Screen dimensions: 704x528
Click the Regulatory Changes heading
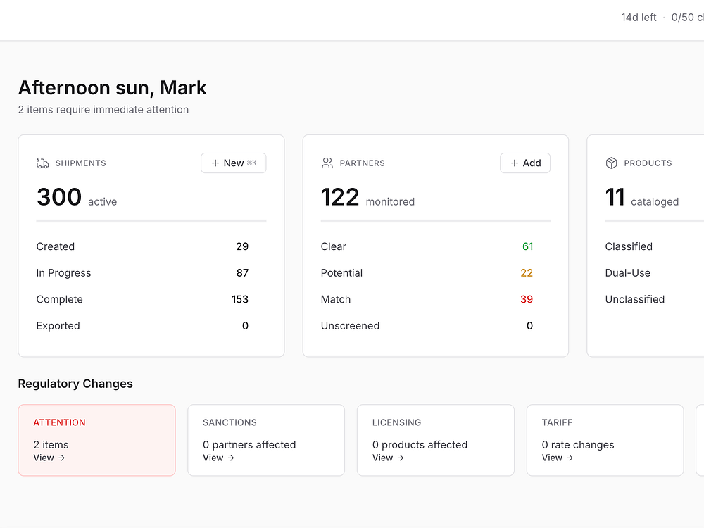point(75,384)
